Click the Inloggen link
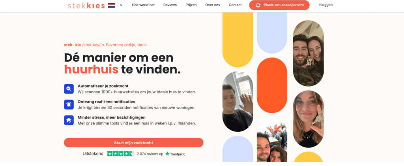The width and height of the screenshot is (404, 166). pyautogui.click(x=325, y=5)
